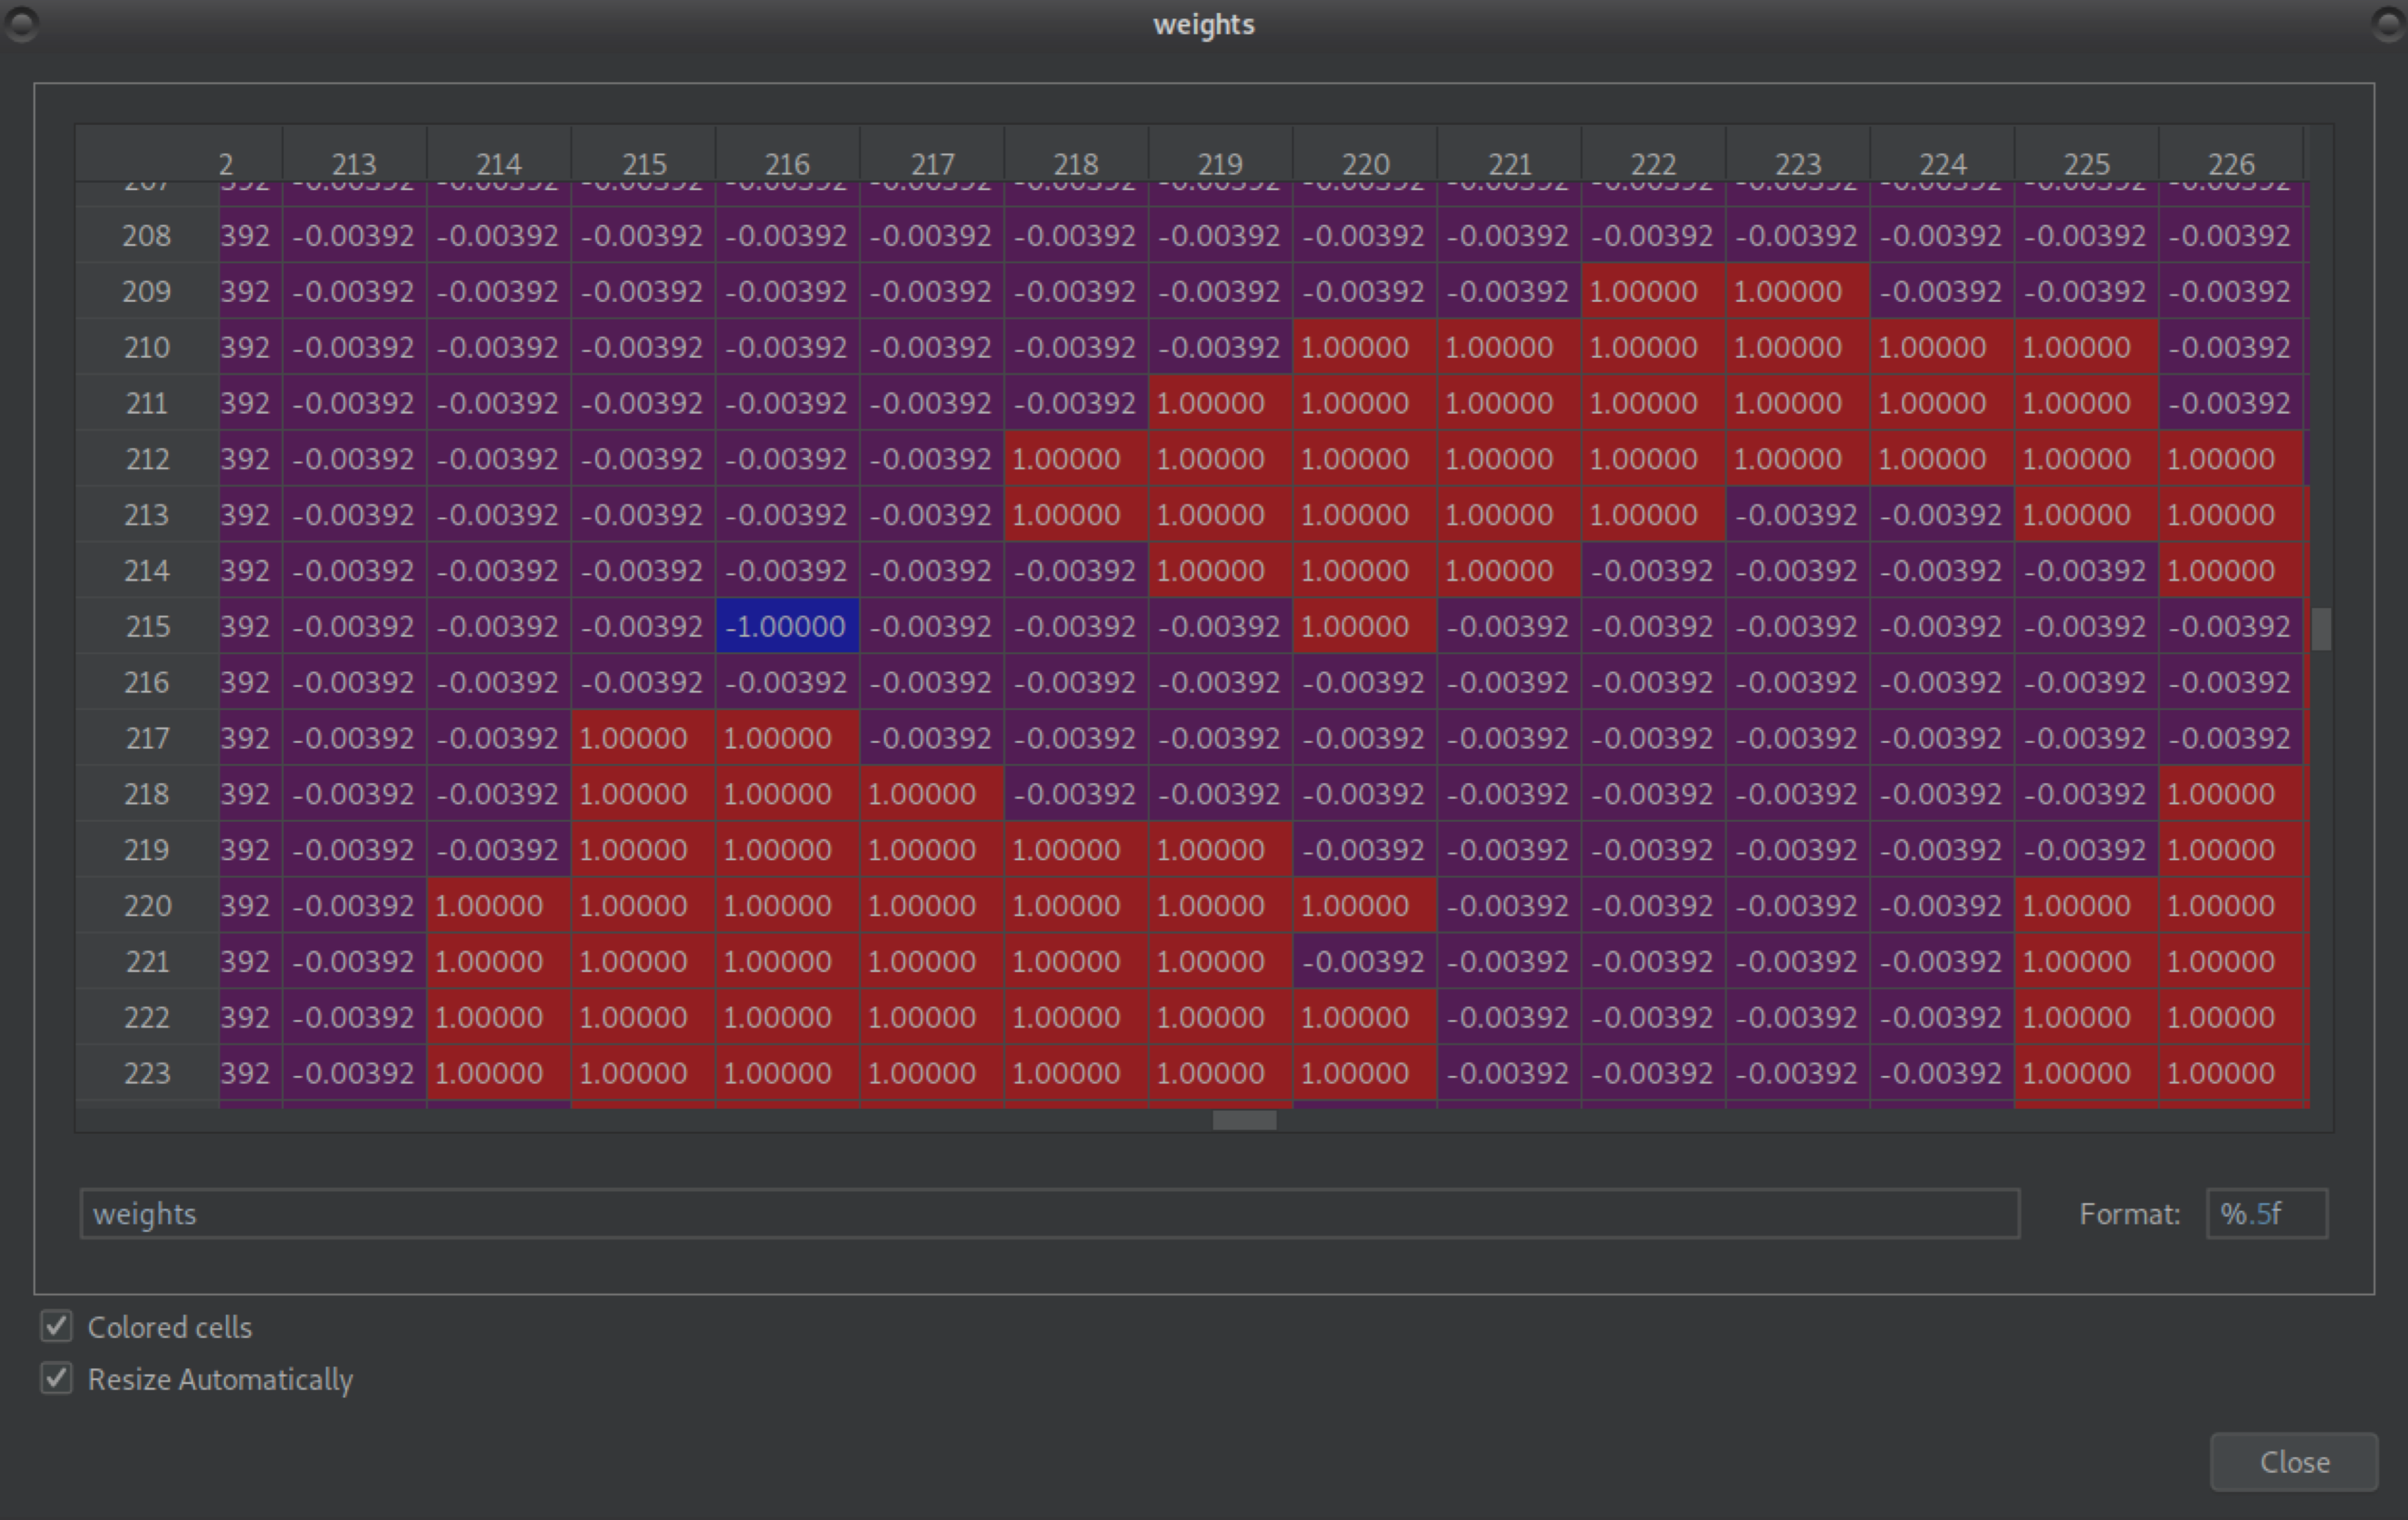Image resolution: width=2408 pixels, height=1520 pixels.
Task: Select column header 220
Action: click(1365, 163)
